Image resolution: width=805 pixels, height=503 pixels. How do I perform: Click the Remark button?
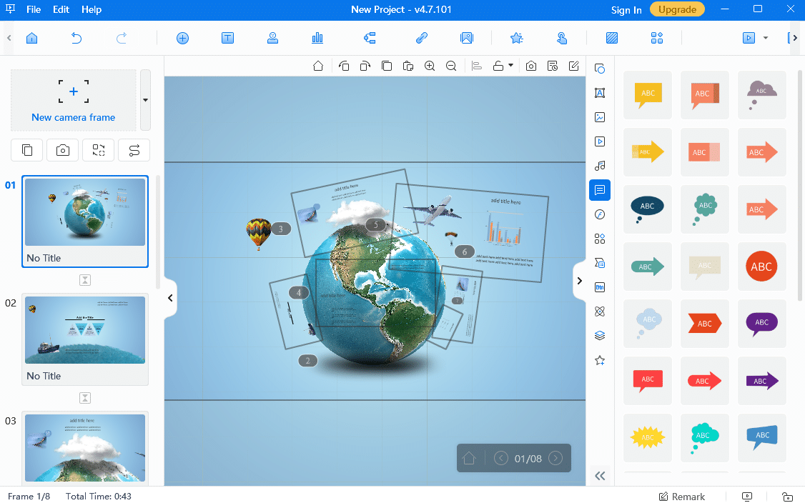point(681,497)
